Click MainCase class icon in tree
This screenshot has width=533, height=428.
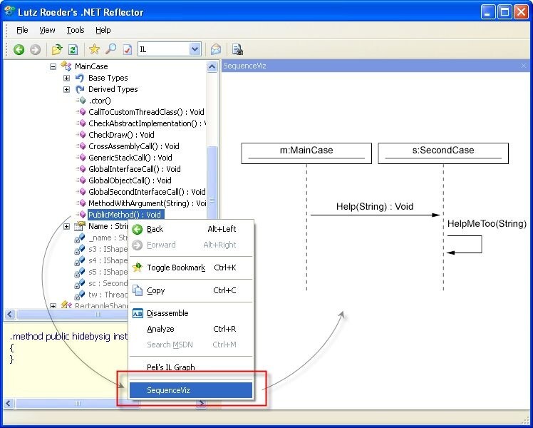click(x=66, y=66)
